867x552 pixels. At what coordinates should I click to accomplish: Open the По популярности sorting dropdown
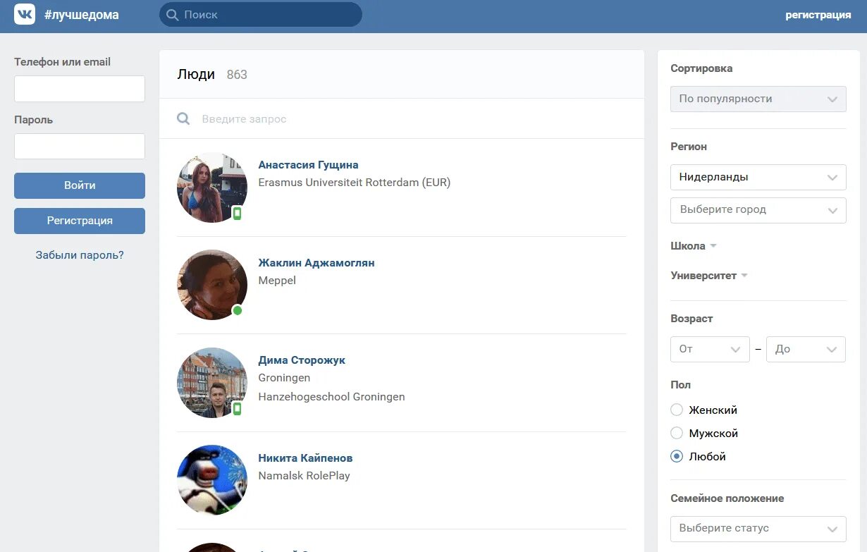pyautogui.click(x=758, y=99)
